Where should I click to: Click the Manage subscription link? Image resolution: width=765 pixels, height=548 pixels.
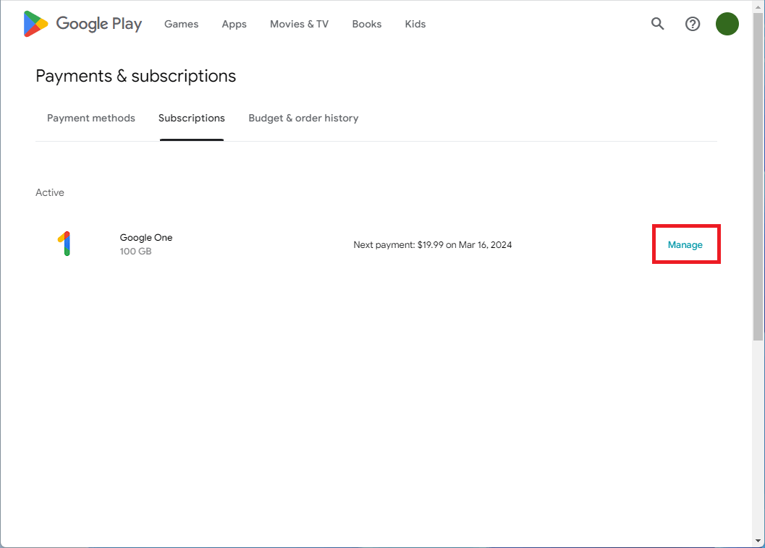(x=685, y=244)
